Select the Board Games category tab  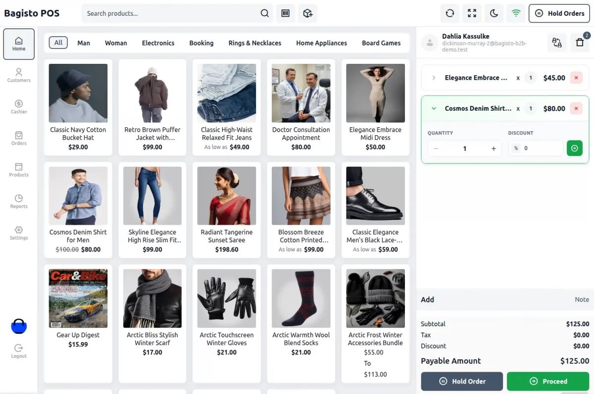[x=381, y=43]
